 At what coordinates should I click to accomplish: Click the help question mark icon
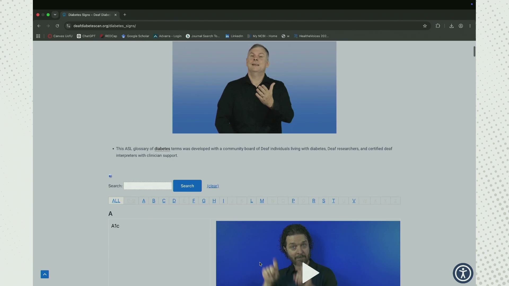[x=110, y=176]
